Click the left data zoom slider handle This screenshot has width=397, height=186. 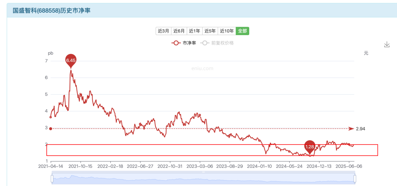[52, 178]
